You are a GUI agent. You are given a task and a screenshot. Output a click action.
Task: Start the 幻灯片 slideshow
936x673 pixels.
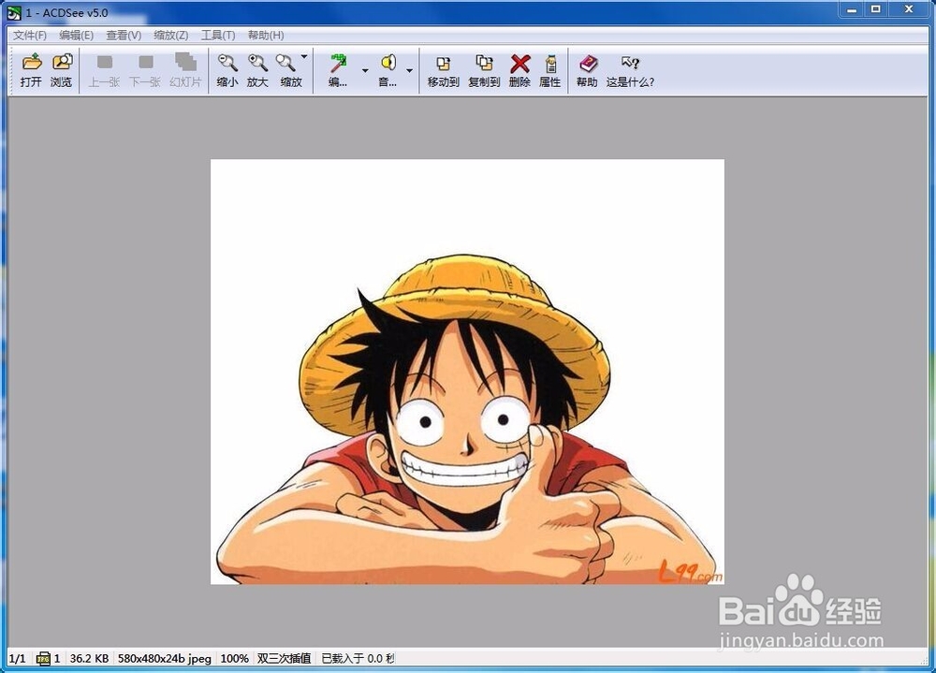[x=185, y=62]
